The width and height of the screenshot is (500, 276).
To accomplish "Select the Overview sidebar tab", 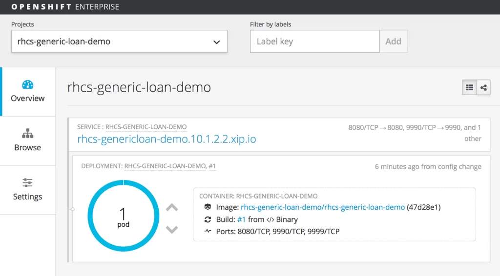I will click(28, 92).
